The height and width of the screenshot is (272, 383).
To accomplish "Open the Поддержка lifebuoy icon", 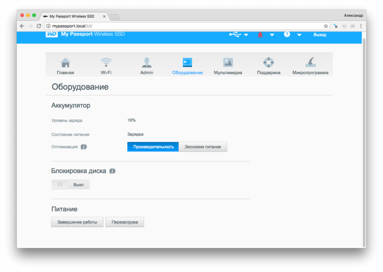I will 269,66.
